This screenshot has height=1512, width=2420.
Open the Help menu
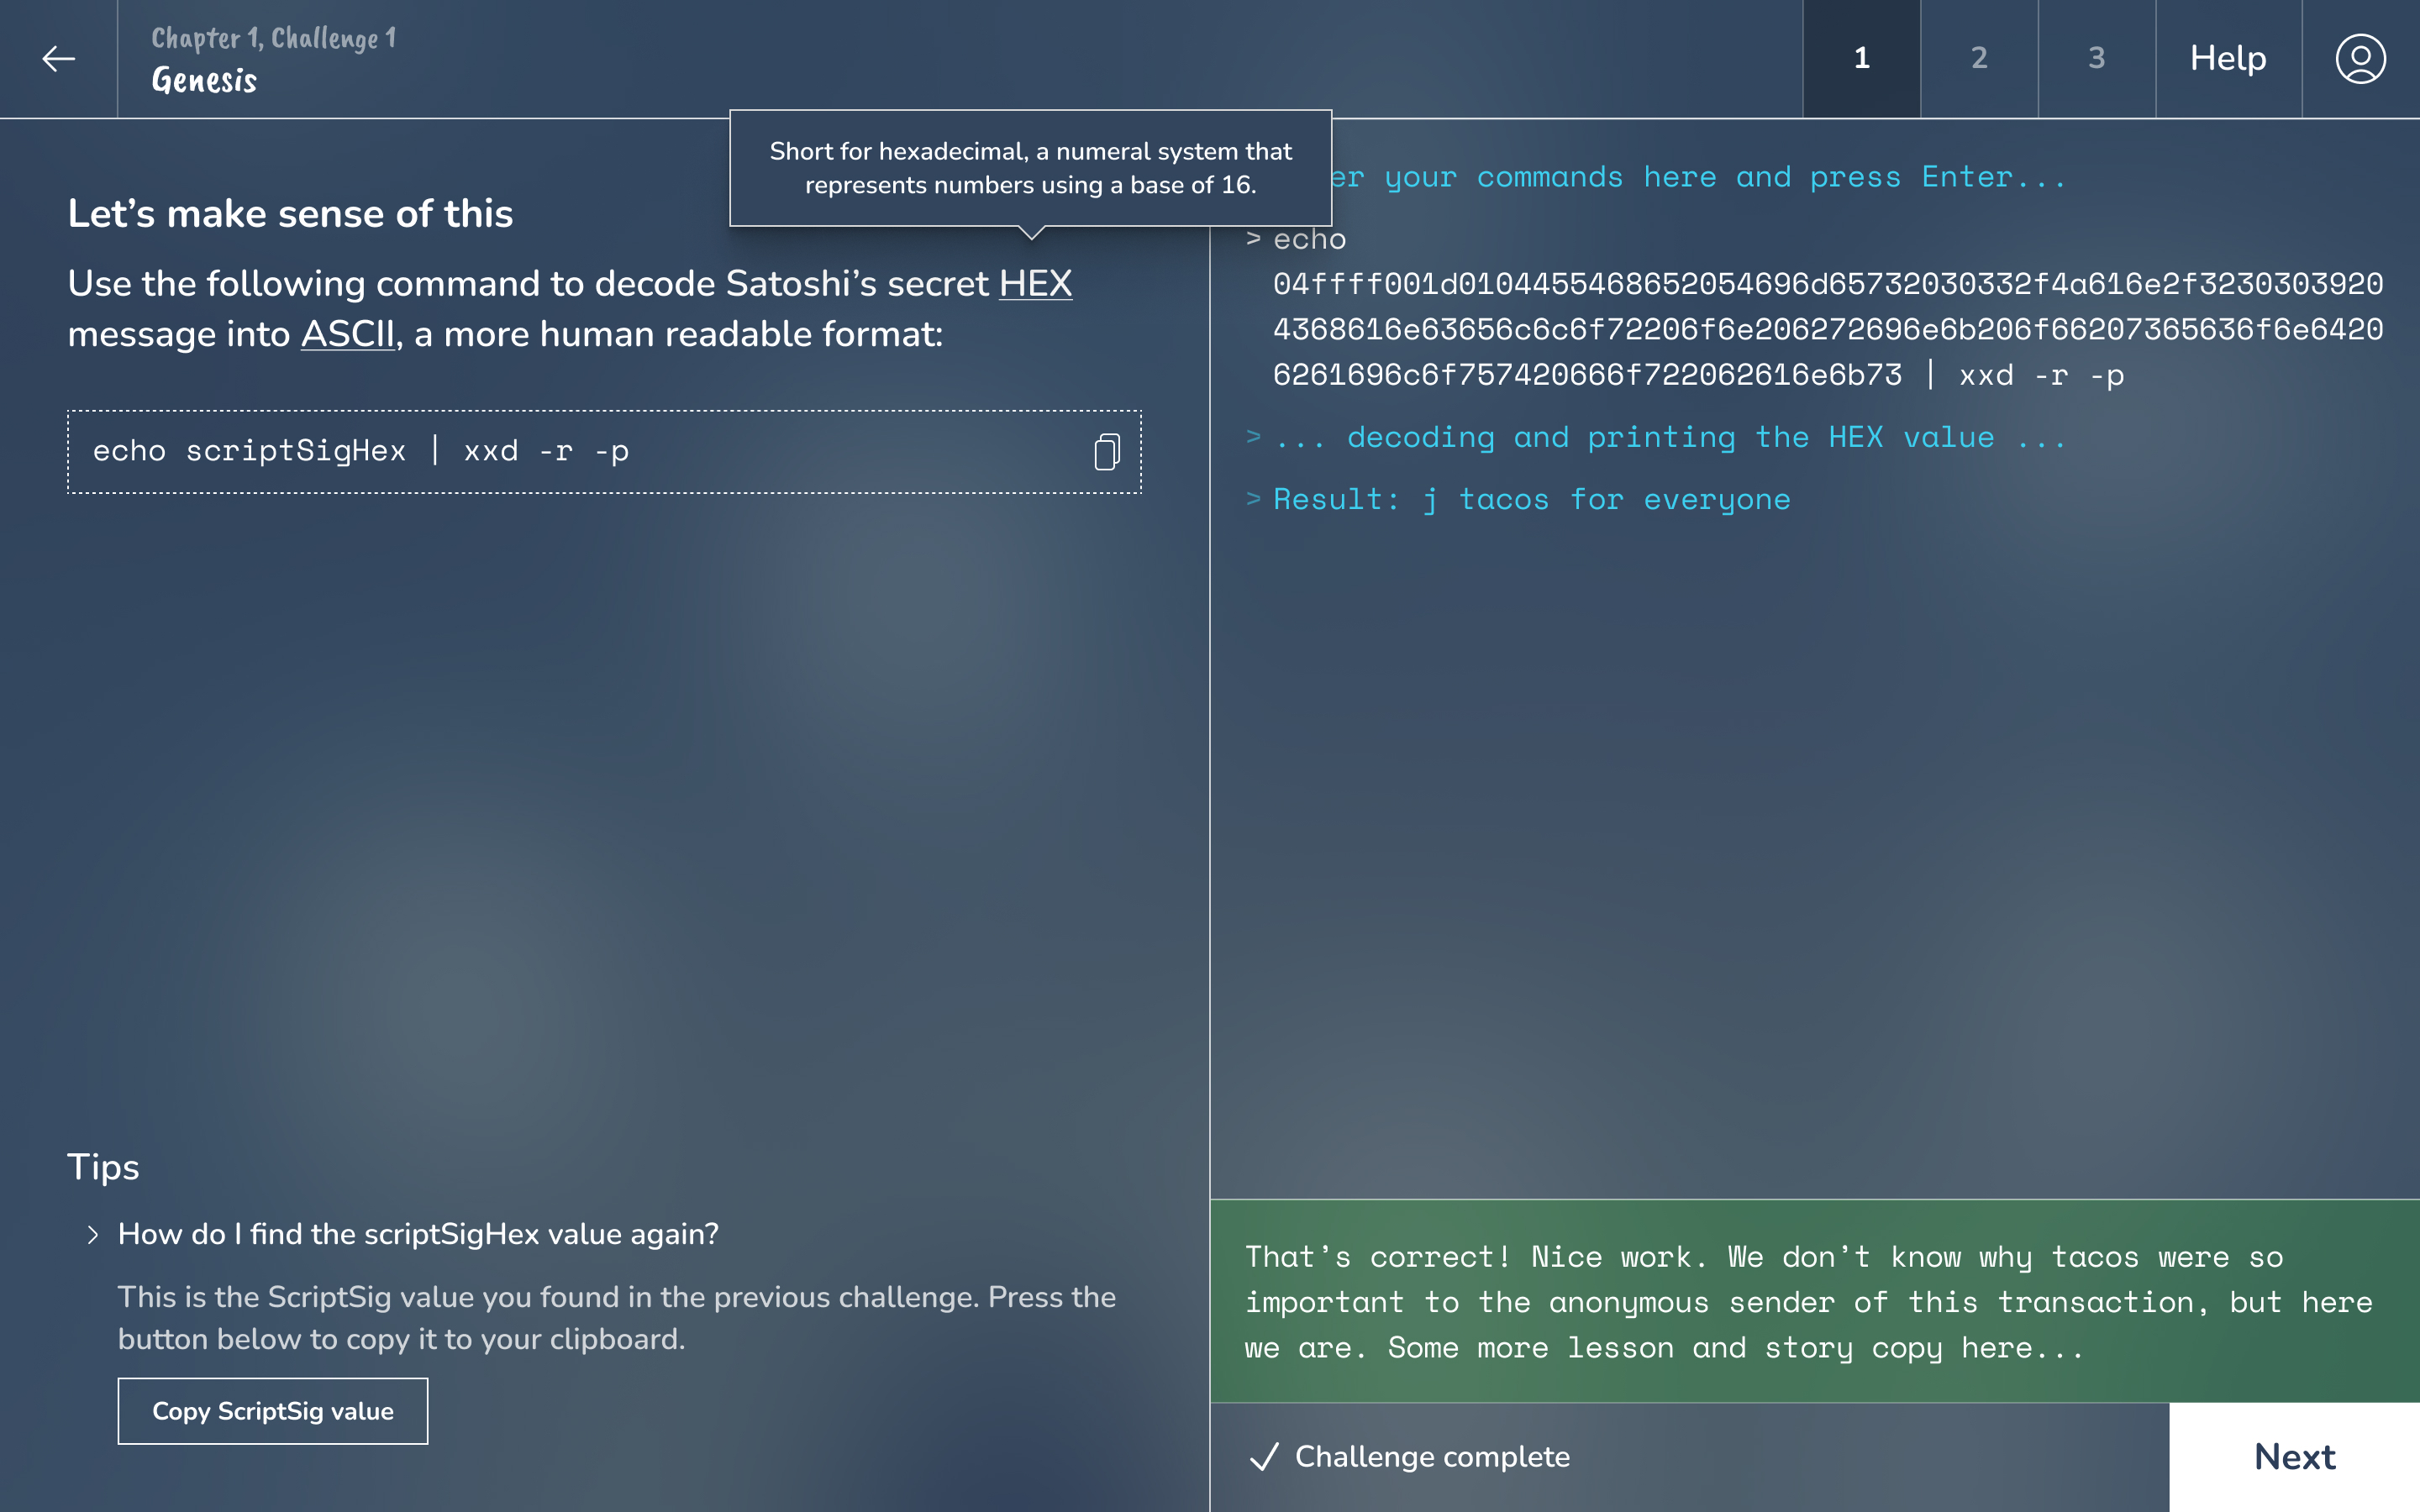(x=2228, y=59)
